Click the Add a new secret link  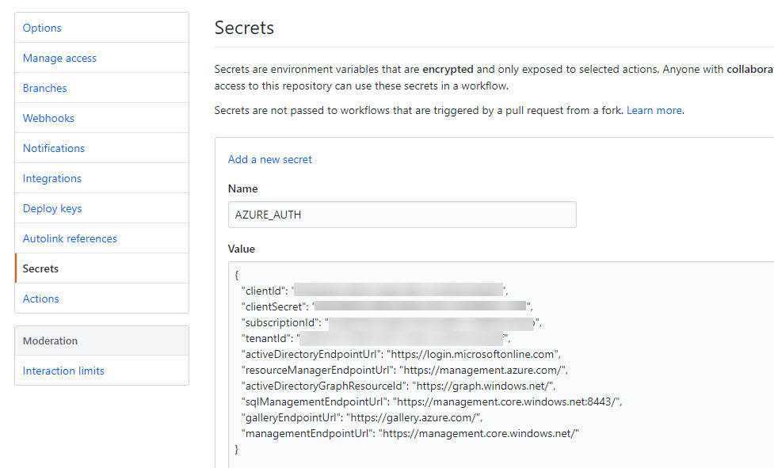pos(269,159)
